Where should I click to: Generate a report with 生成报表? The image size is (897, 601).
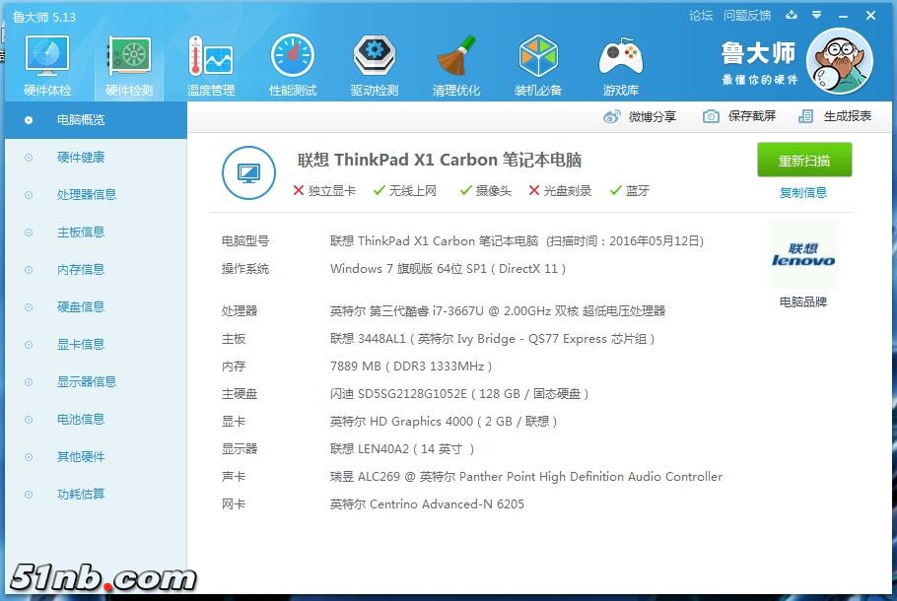tap(835, 116)
